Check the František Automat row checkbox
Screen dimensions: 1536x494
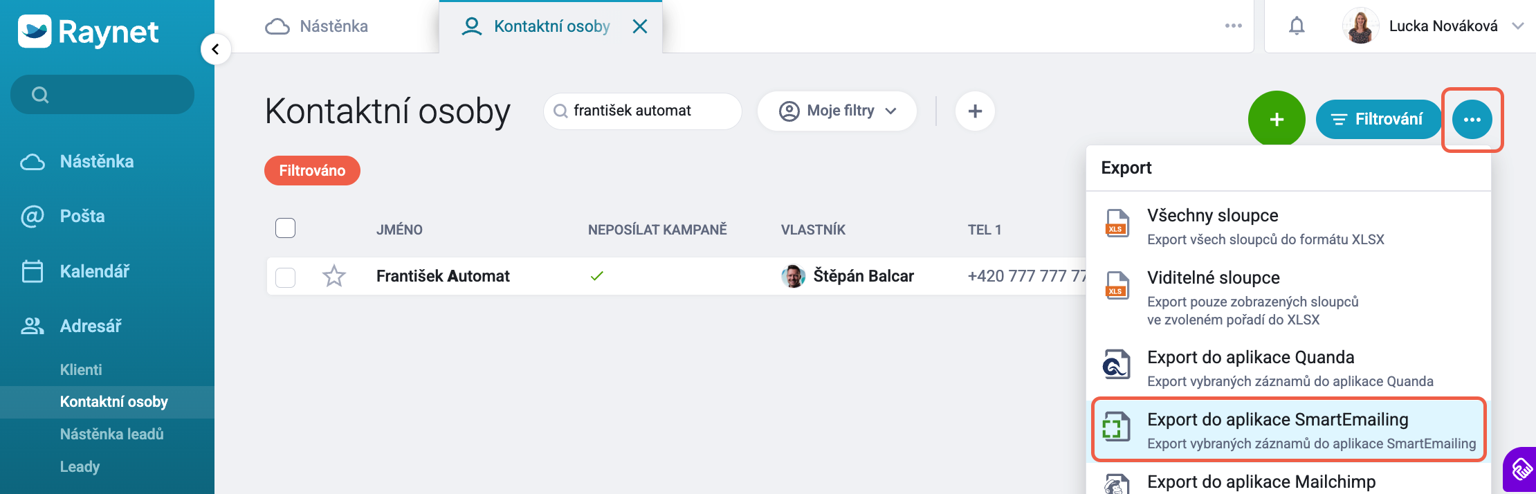point(285,277)
